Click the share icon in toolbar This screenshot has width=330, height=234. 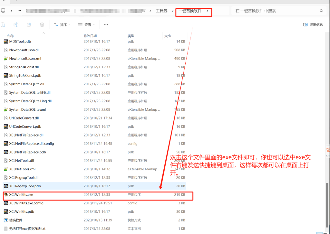tap(29, 25)
